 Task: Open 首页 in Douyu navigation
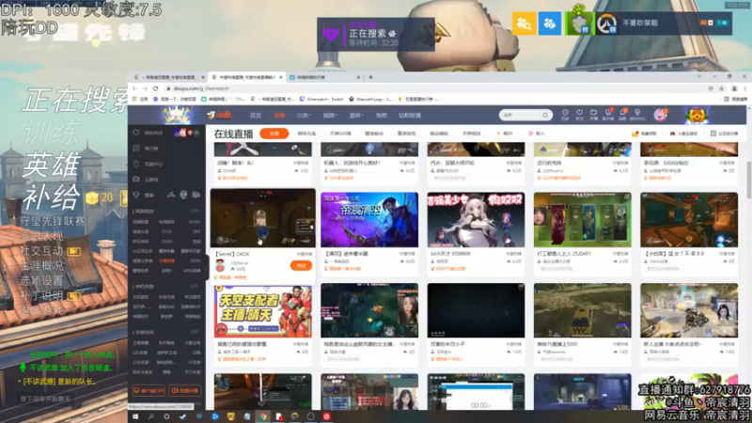pyautogui.click(x=256, y=116)
